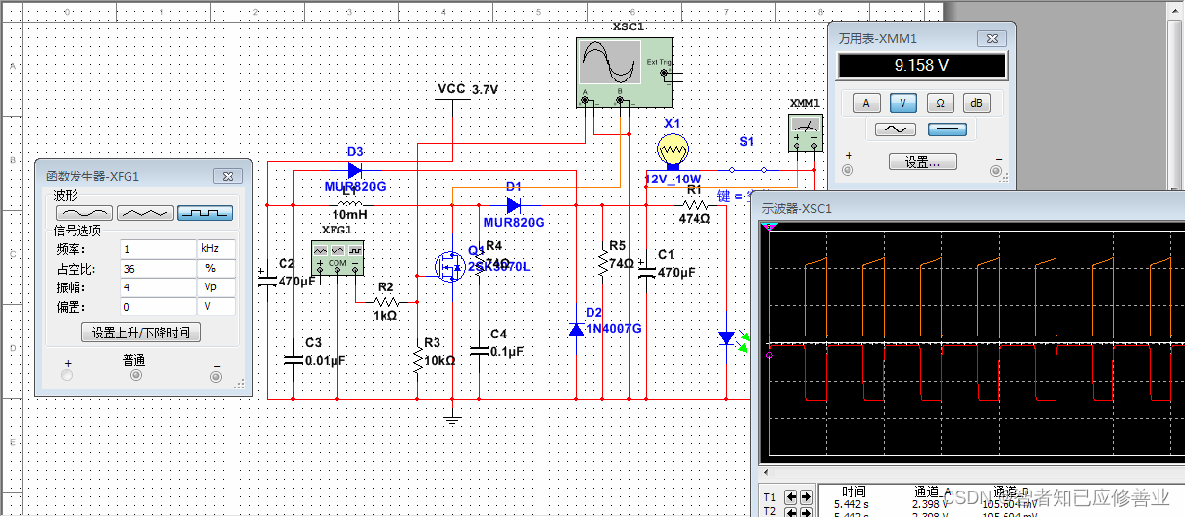1185x517 pixels.
Task: Click resistor R1 474Ω symbol
Action: click(x=696, y=205)
